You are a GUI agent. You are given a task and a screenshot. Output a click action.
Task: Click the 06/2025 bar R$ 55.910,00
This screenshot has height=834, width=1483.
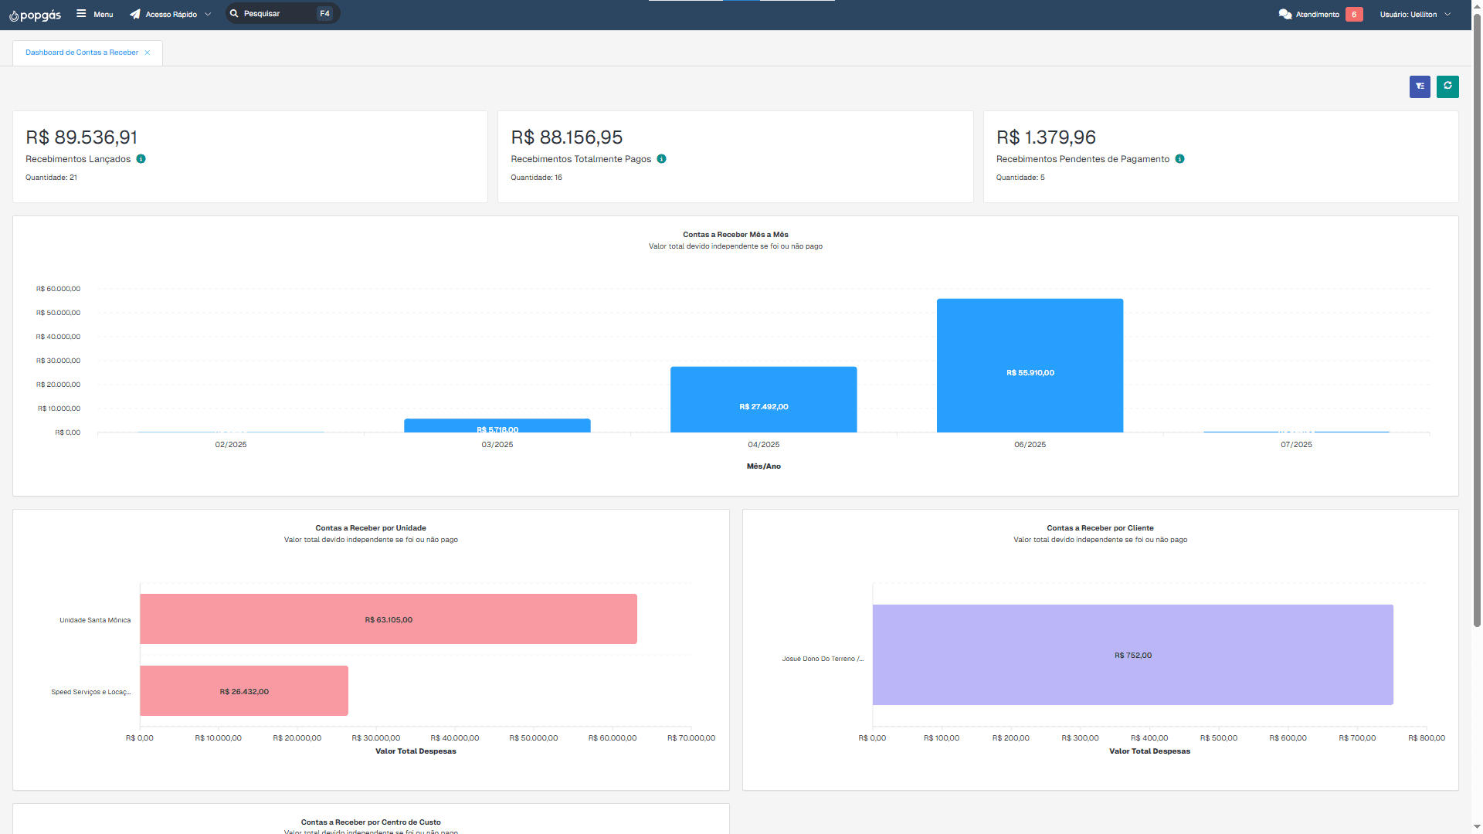pyautogui.click(x=1030, y=365)
